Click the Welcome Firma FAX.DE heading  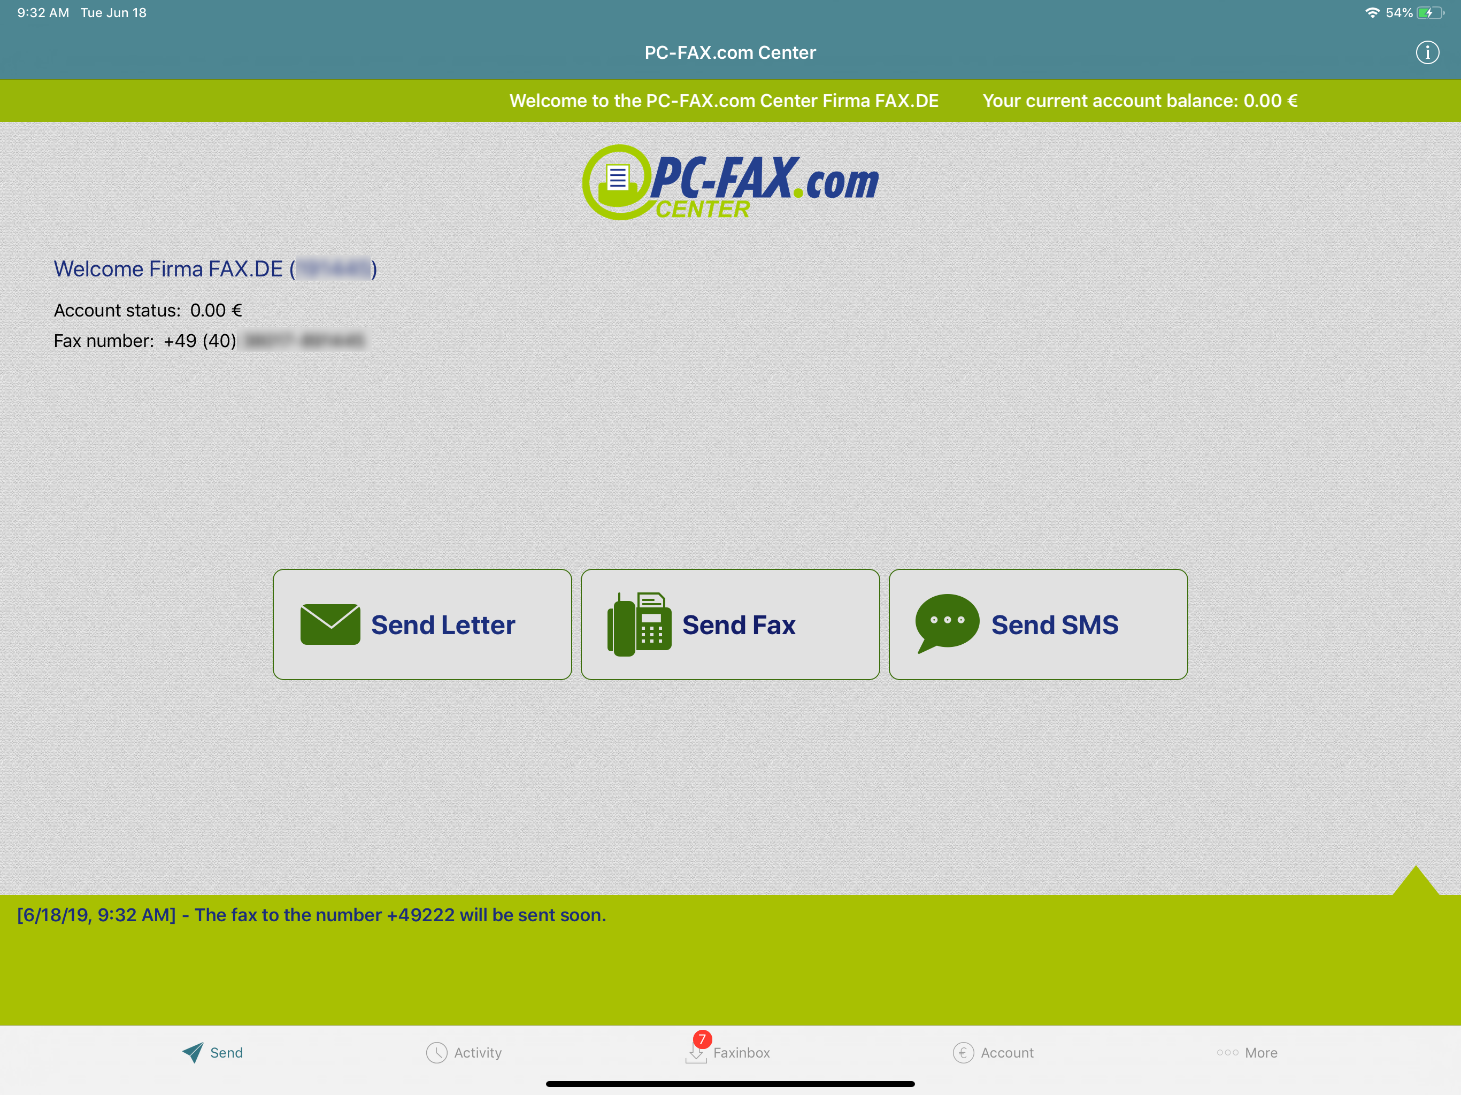[216, 269]
